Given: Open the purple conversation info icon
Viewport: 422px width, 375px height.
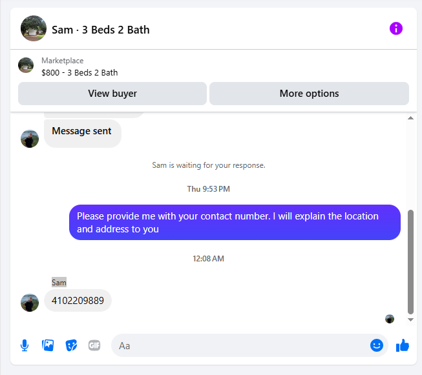Looking at the screenshot, I should [x=396, y=28].
